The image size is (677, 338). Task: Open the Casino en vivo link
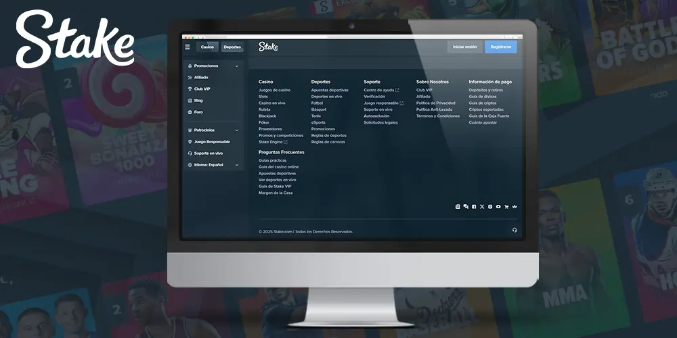(272, 103)
